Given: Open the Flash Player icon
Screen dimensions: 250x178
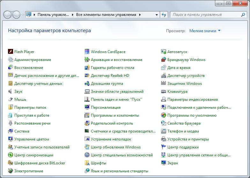Looking at the screenshot, I should pyautogui.click(x=10, y=51).
